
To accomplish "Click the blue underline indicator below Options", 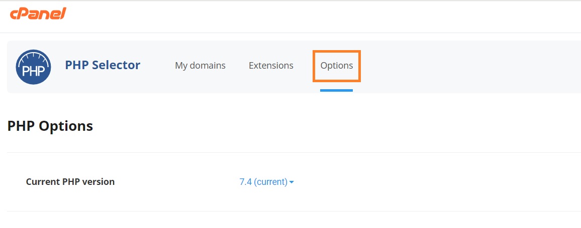I will (336, 90).
